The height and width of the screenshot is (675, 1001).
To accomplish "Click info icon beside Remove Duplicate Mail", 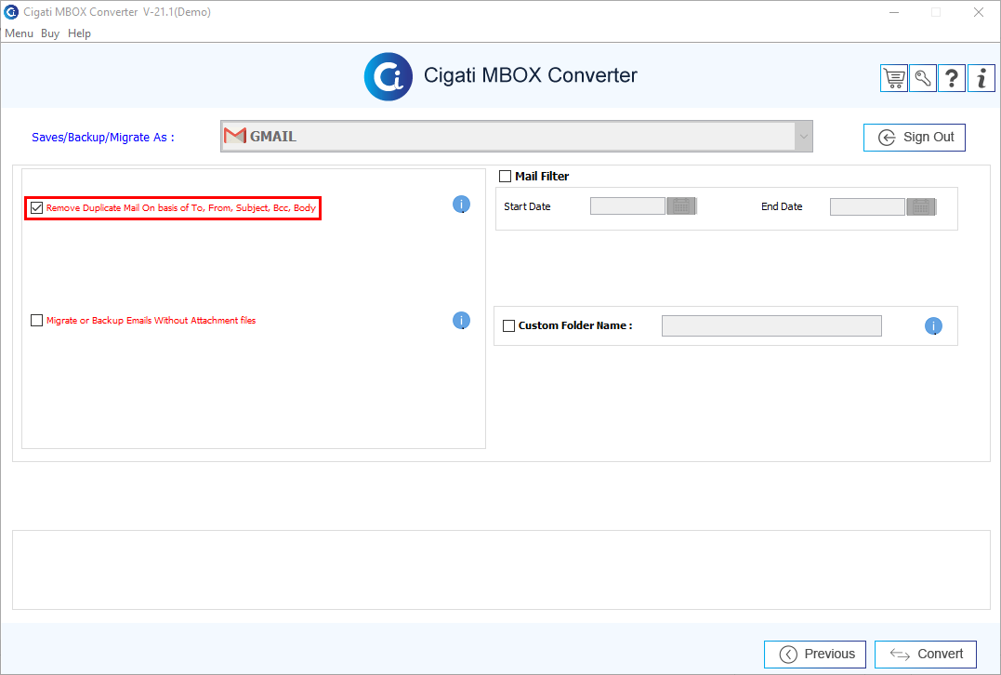I will pyautogui.click(x=461, y=205).
